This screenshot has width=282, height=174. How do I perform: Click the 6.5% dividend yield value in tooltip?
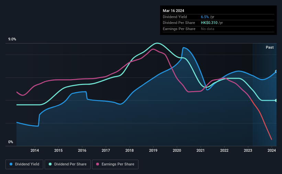tap(205, 17)
